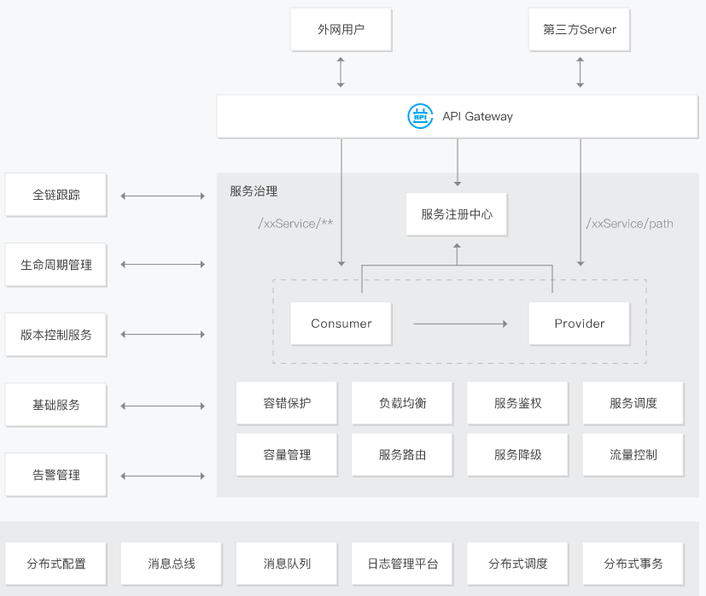Click the 容错保护 module
Screen dimensions: 706x596
(x=287, y=403)
